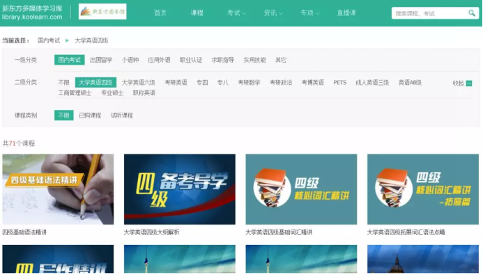Select the 工商管理硕士 subcategory
Screen dimensions: 483x274
click(75, 93)
